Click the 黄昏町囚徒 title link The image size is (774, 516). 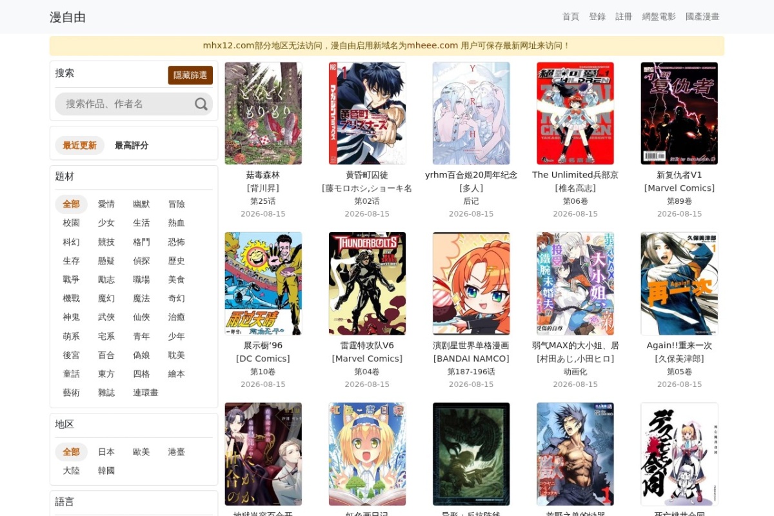tap(367, 175)
